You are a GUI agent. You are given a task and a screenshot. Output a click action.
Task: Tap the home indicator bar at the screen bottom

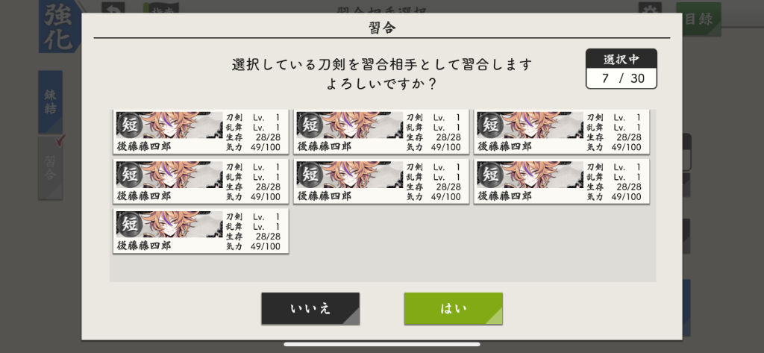[x=381, y=344]
